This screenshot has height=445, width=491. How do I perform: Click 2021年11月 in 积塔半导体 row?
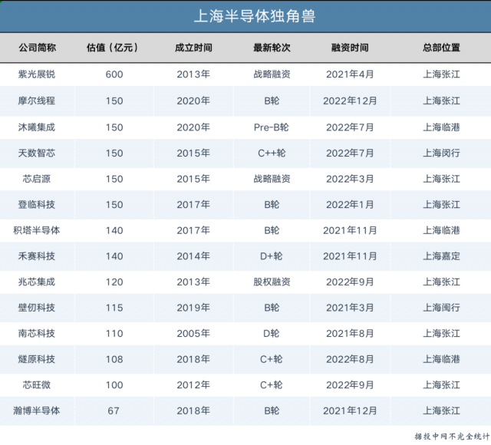coord(350,230)
